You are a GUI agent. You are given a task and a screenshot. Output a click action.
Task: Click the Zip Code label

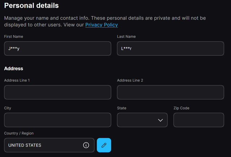click(x=181, y=108)
